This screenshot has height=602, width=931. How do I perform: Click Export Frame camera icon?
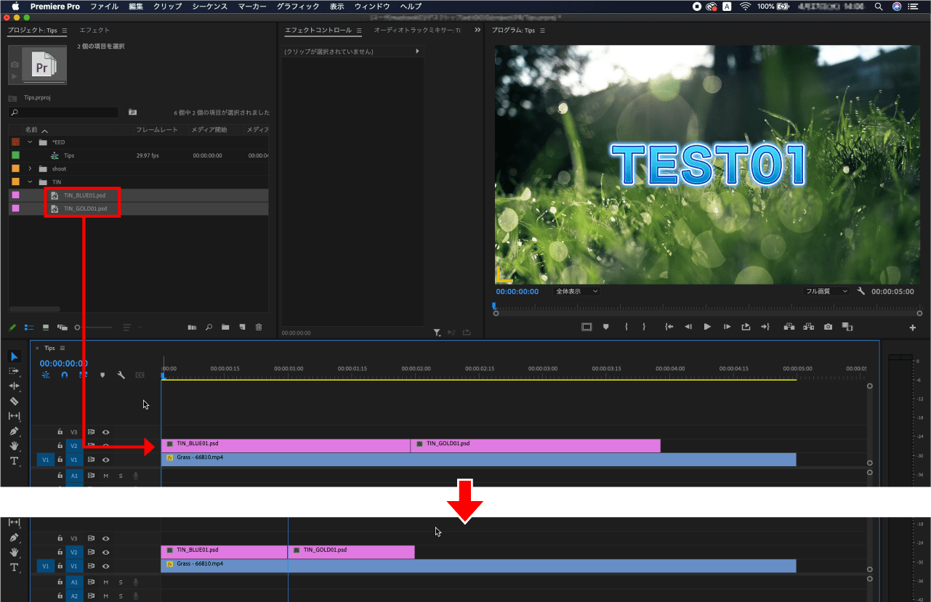click(828, 327)
